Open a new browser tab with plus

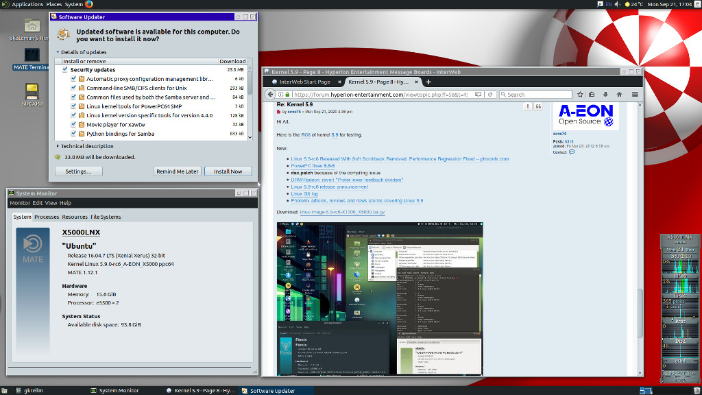point(428,82)
